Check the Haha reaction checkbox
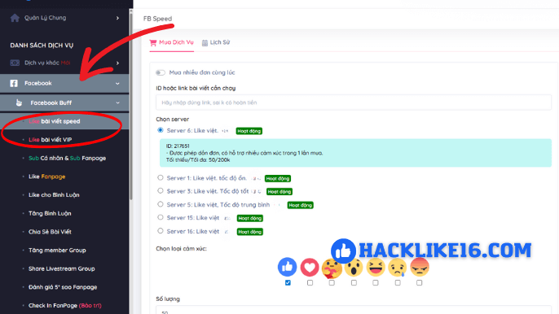The image size is (559, 314). (x=376, y=282)
